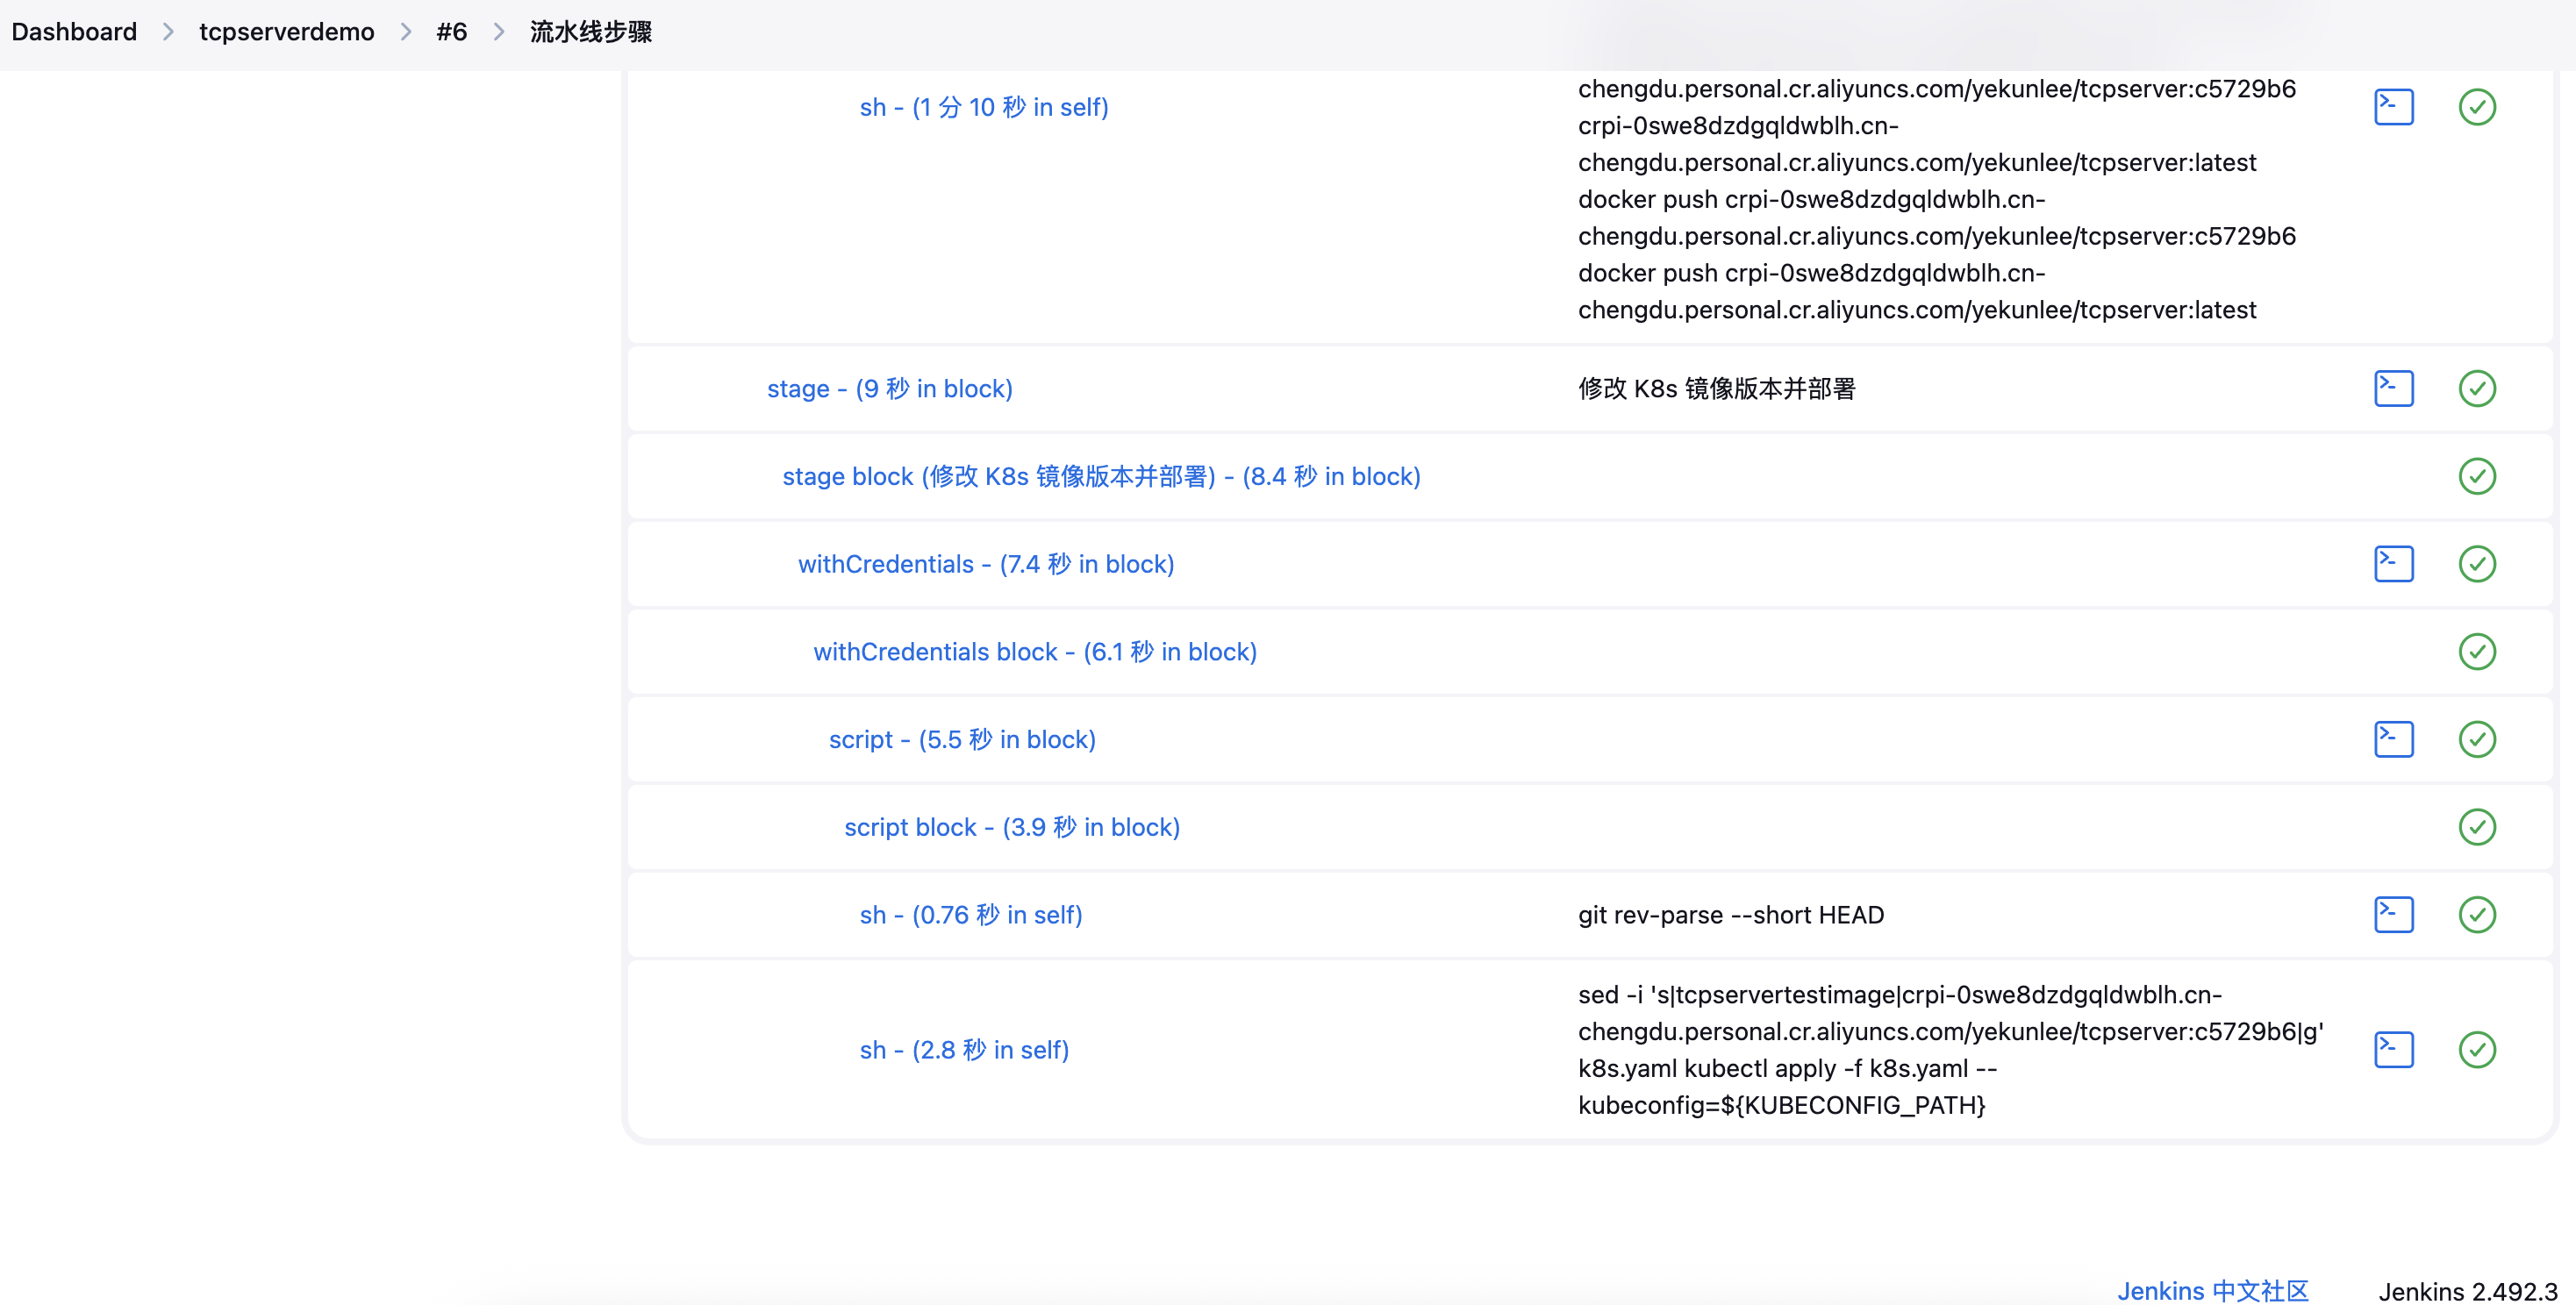Viewport: 2576px width, 1305px height.
Task: Visit Jenkins 中文社区 footer link
Action: click(x=2212, y=1290)
